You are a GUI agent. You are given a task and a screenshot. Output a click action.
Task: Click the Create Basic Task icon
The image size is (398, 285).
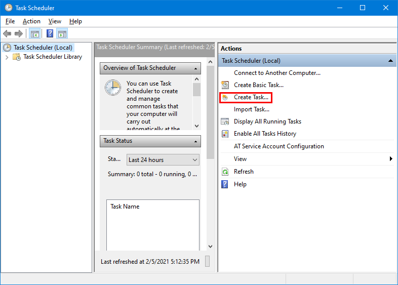point(225,85)
